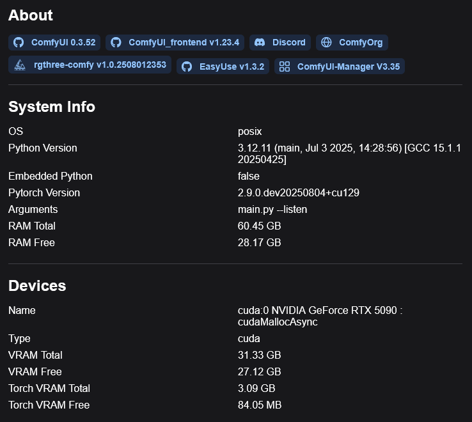The height and width of the screenshot is (422, 472).
Task: Click the System Info heading
Action: (x=52, y=107)
